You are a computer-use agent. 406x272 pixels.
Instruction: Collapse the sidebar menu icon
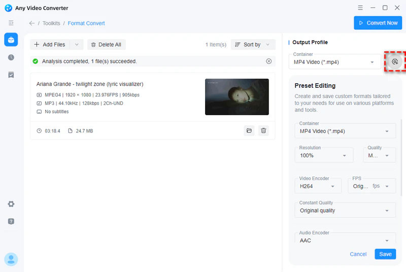click(x=11, y=23)
